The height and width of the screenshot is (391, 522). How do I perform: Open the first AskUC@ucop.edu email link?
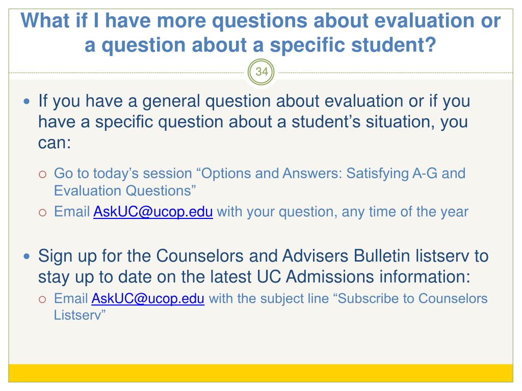(153, 212)
